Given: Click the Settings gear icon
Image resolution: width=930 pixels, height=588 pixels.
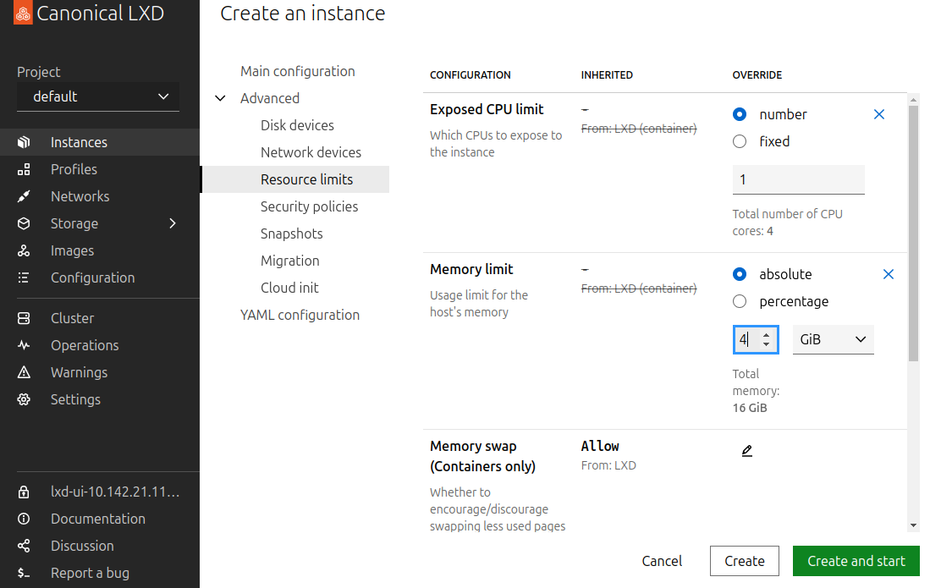Looking at the screenshot, I should coord(24,399).
